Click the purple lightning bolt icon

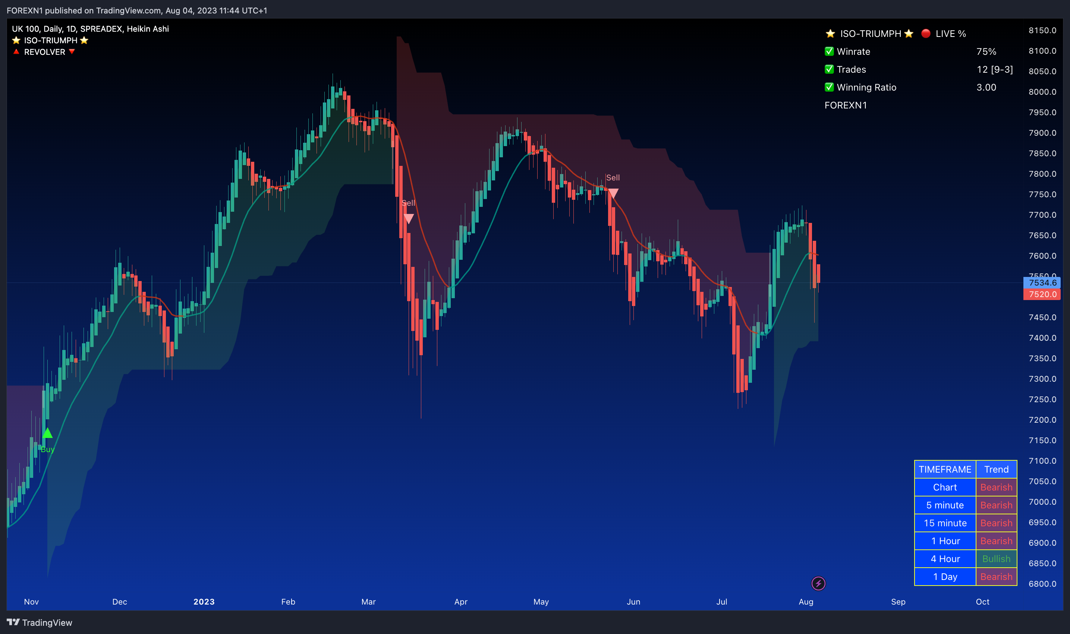tap(818, 583)
